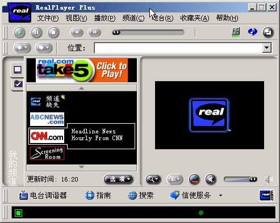Screen dimensions: 280x223
Task: Open 信使服务 message service
Action: tap(190, 195)
